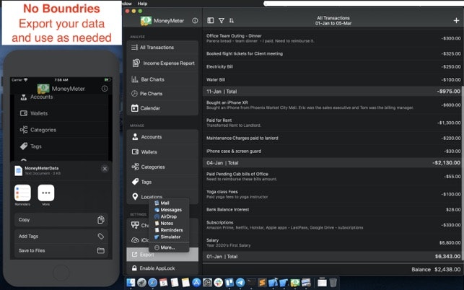The image size is (464, 290).
Task: Click More... in share menu
Action: pos(165,247)
